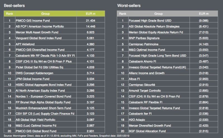This screenshot has width=223, height=138.
Task: Select Carmignac Patrimoine
Action: click(144, 44)
